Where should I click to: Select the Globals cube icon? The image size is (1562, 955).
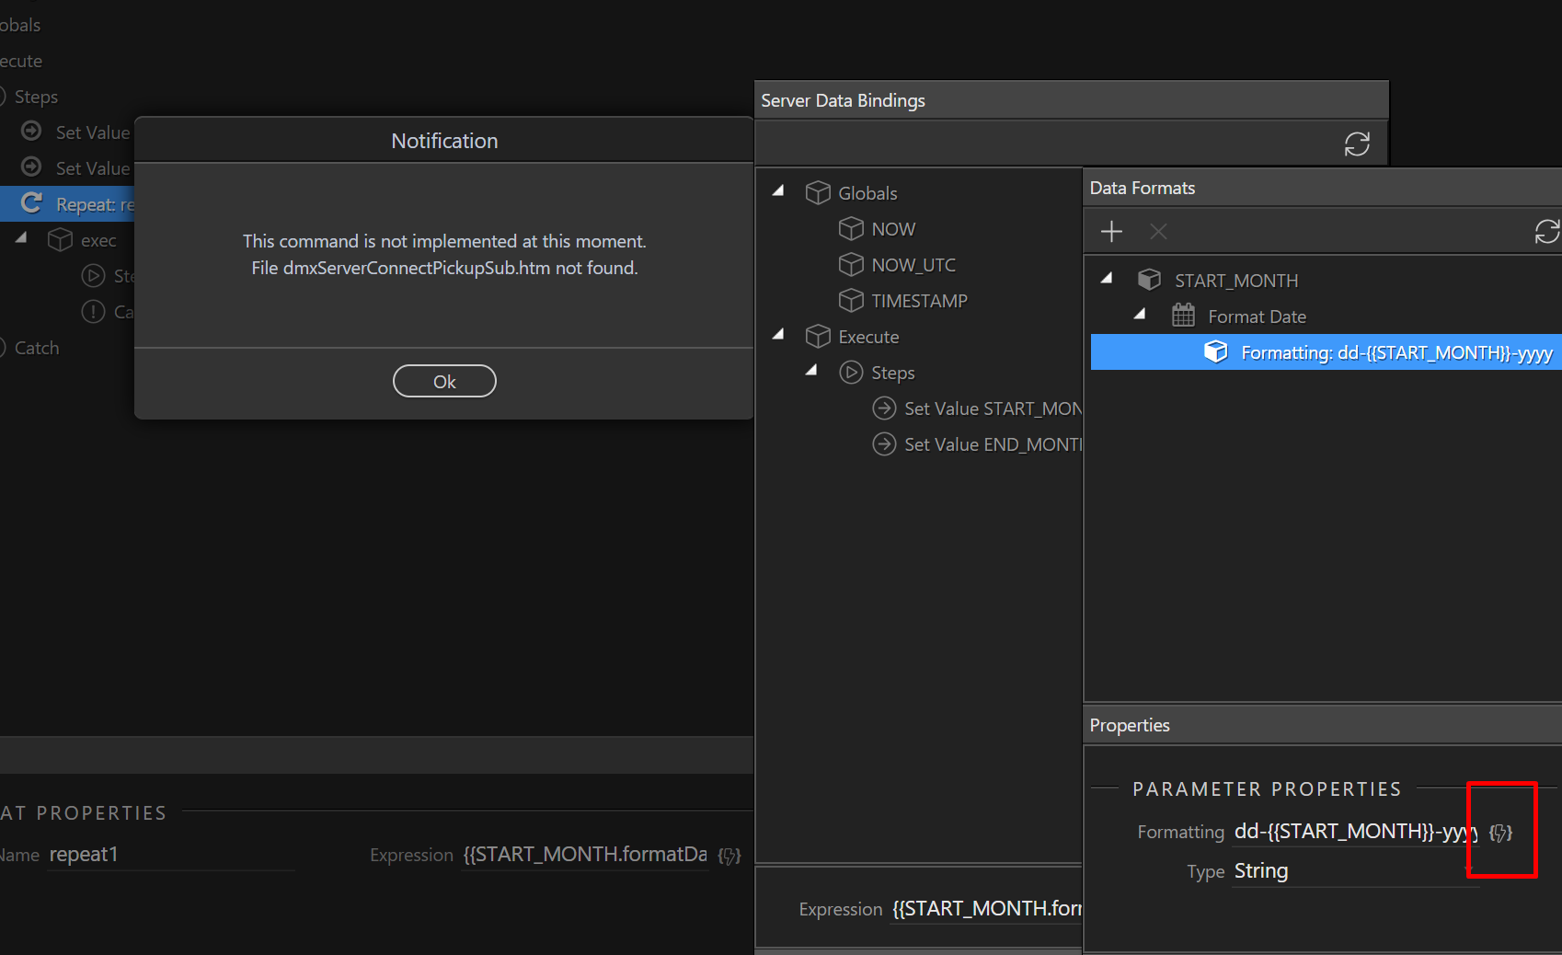(x=818, y=192)
